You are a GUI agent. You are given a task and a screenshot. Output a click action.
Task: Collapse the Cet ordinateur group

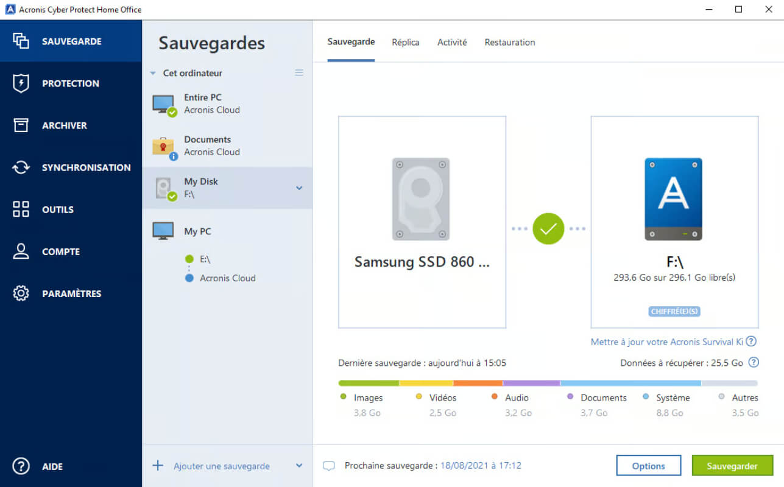tap(153, 73)
